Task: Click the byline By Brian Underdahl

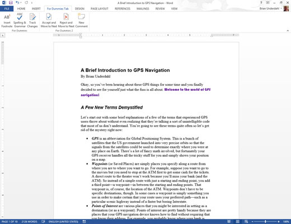Action: coord(96,76)
